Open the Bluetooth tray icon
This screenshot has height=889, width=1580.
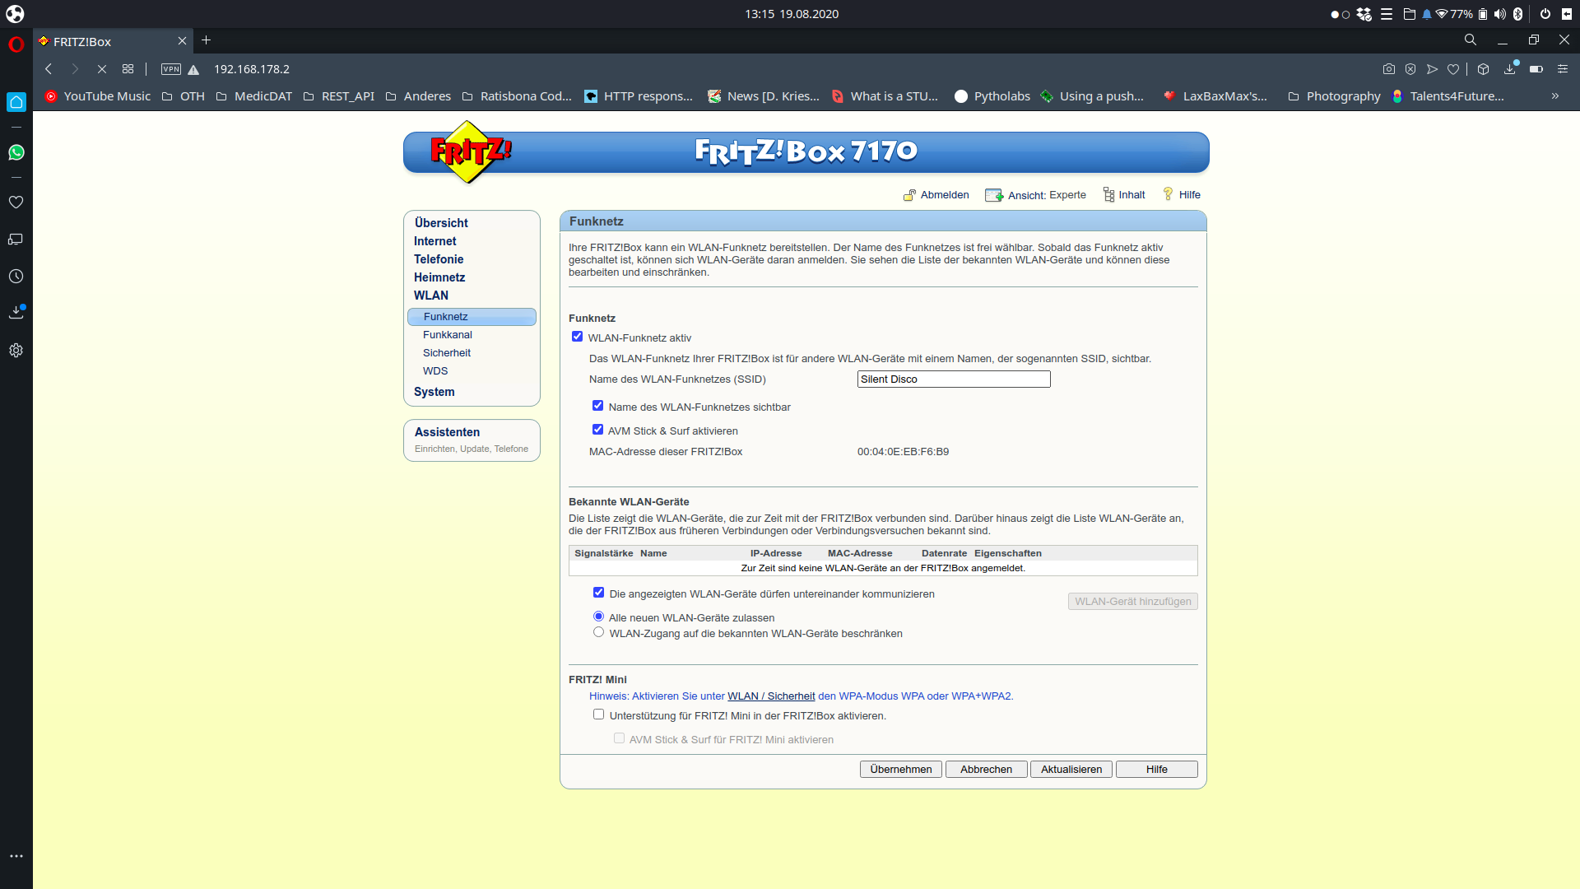[1518, 14]
